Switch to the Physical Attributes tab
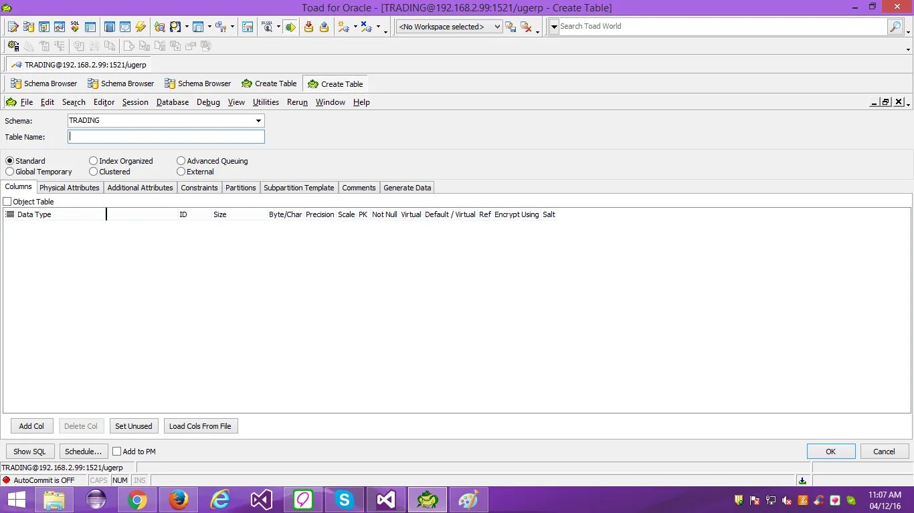This screenshot has height=513, width=914. (70, 188)
